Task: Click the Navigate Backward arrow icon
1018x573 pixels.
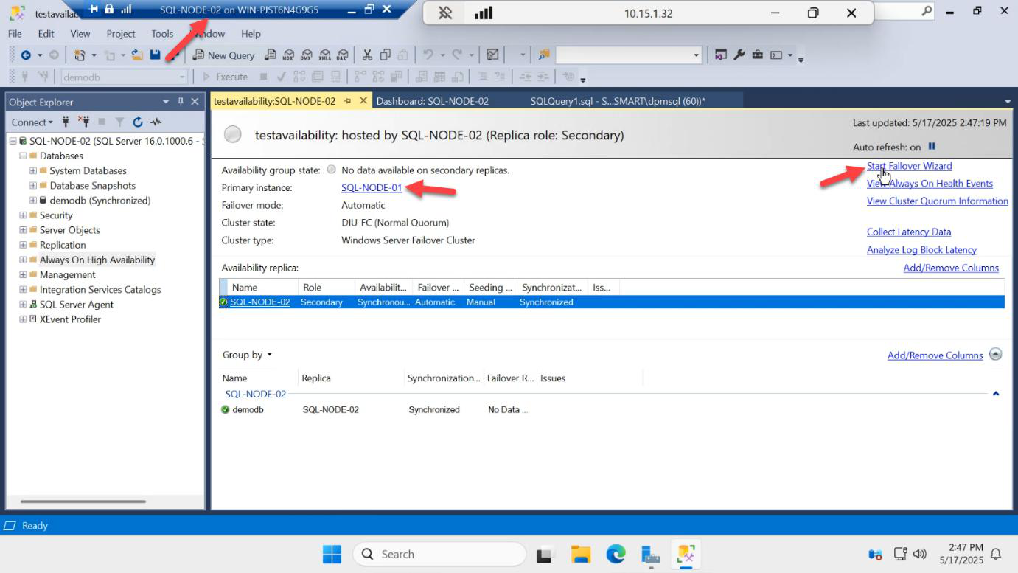Action: click(26, 55)
